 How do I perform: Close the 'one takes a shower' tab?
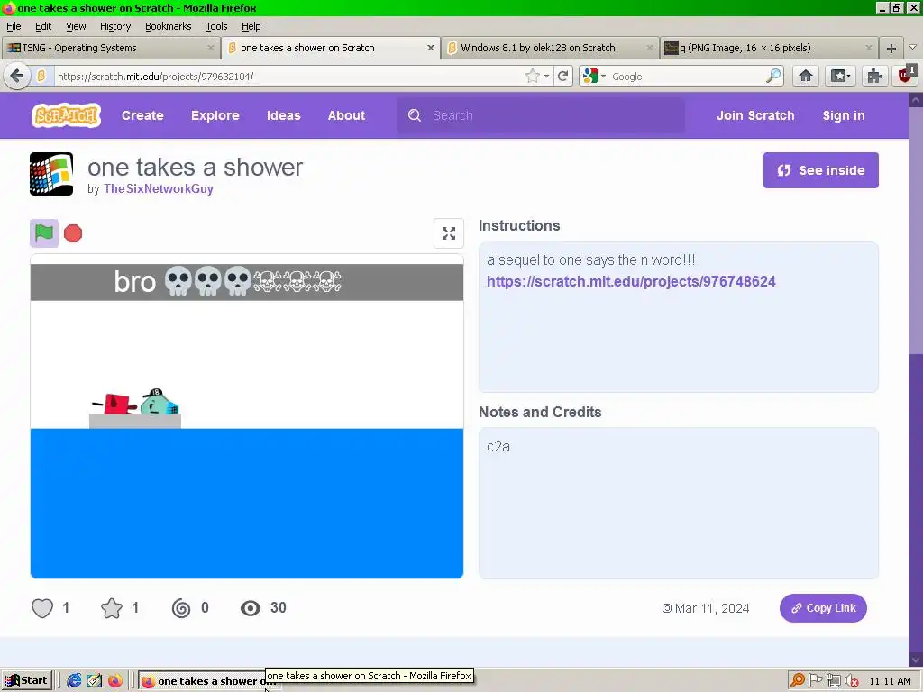pyautogui.click(x=430, y=48)
